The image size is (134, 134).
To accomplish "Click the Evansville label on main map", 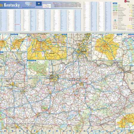I will 8,84.
